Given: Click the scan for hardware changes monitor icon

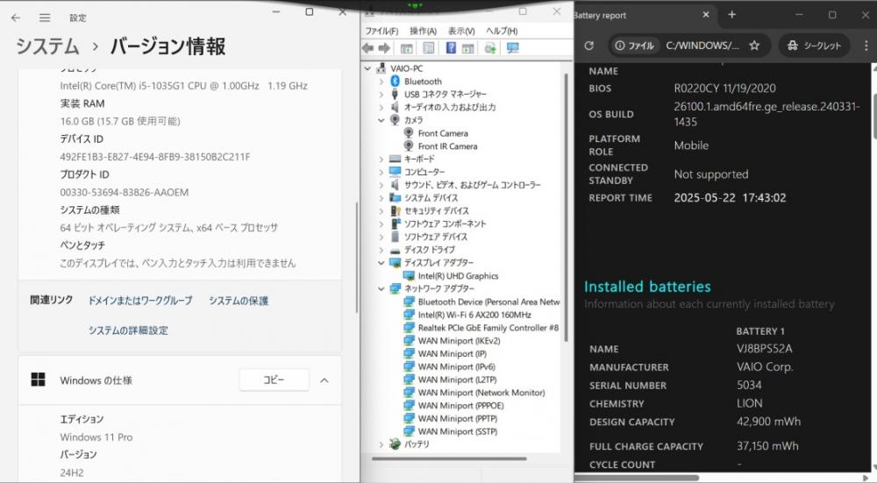Looking at the screenshot, I should (512, 48).
